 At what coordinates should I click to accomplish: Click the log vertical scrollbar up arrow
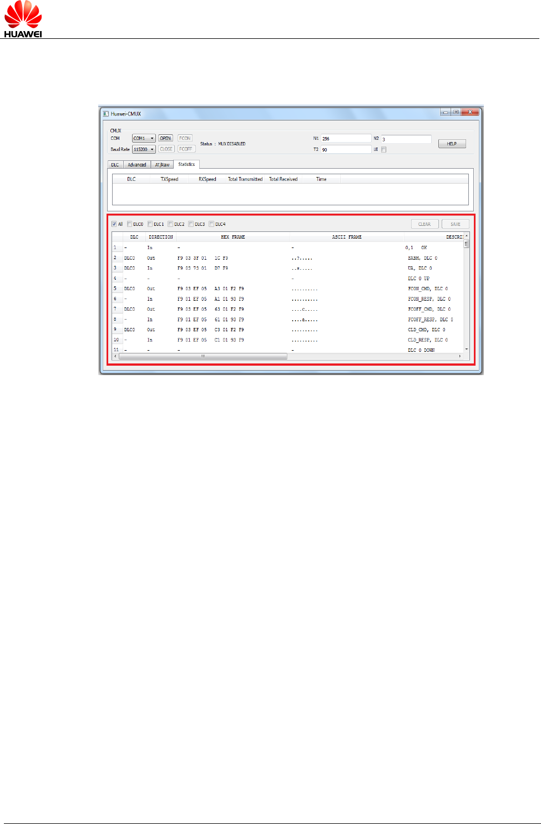[x=467, y=236]
